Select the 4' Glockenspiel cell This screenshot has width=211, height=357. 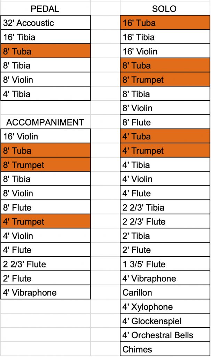[165, 321]
